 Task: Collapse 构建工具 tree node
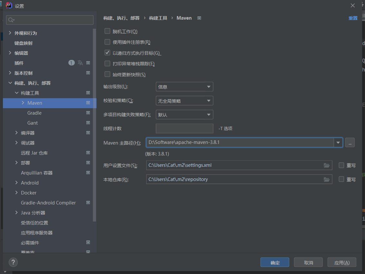(16, 93)
